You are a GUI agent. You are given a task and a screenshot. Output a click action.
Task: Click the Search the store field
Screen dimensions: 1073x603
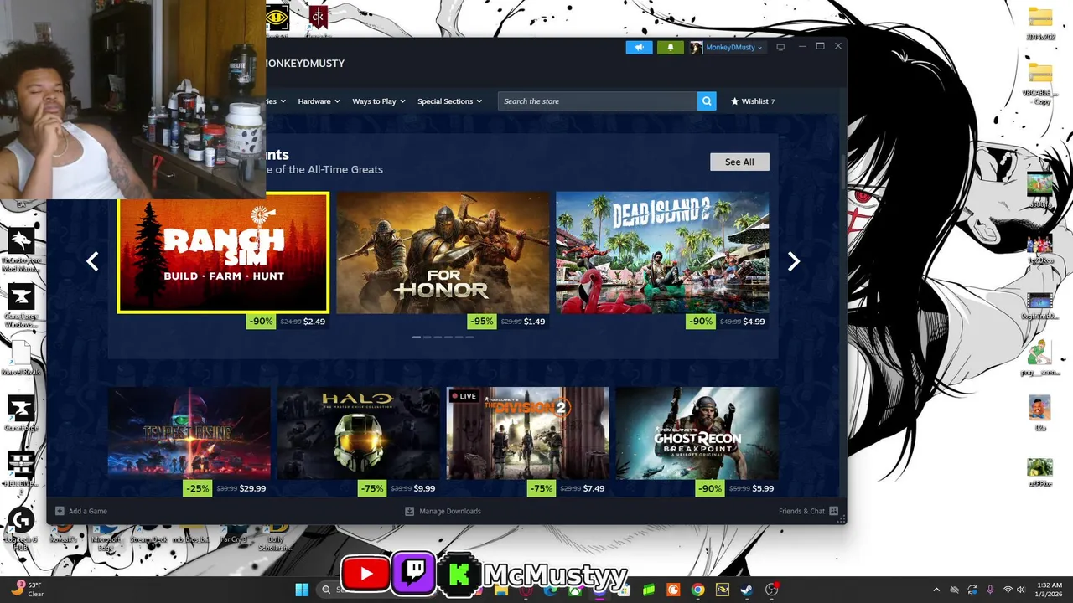(598, 101)
